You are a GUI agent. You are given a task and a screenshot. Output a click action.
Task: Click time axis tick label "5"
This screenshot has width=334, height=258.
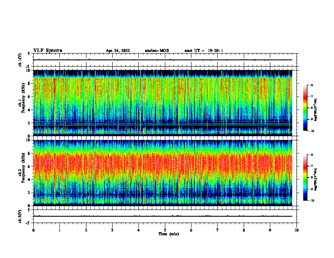coord(165,230)
